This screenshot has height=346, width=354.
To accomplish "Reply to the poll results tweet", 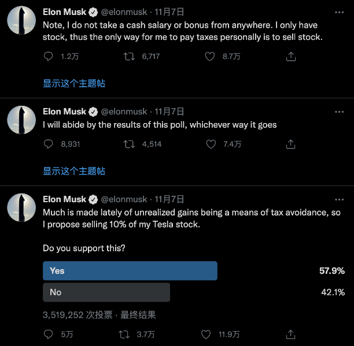I will coord(49,144).
